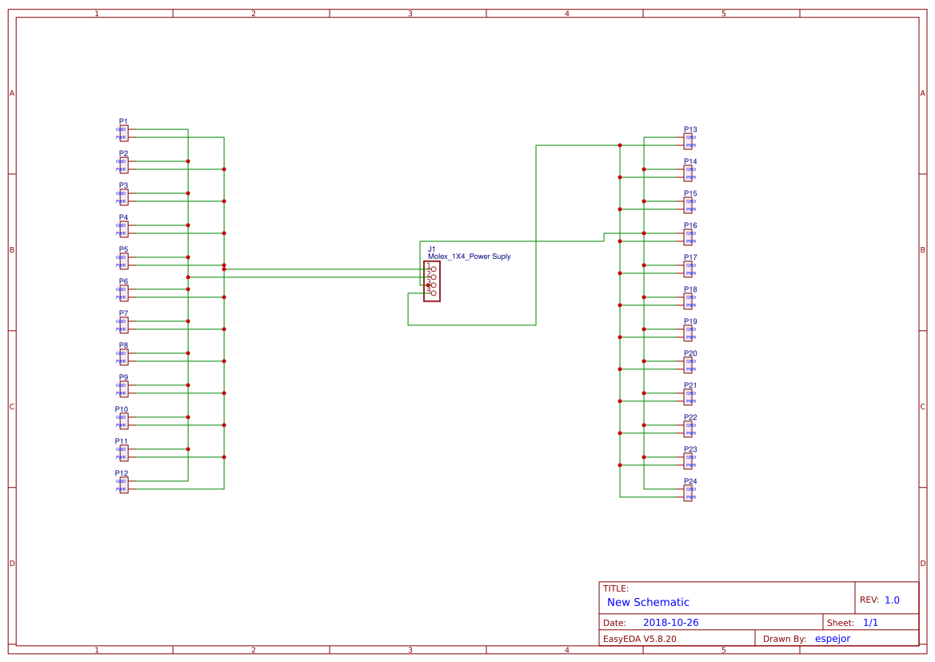Screen dimensions: 935x662
Task: Click the J1 reference designator label
Action: 433,249
